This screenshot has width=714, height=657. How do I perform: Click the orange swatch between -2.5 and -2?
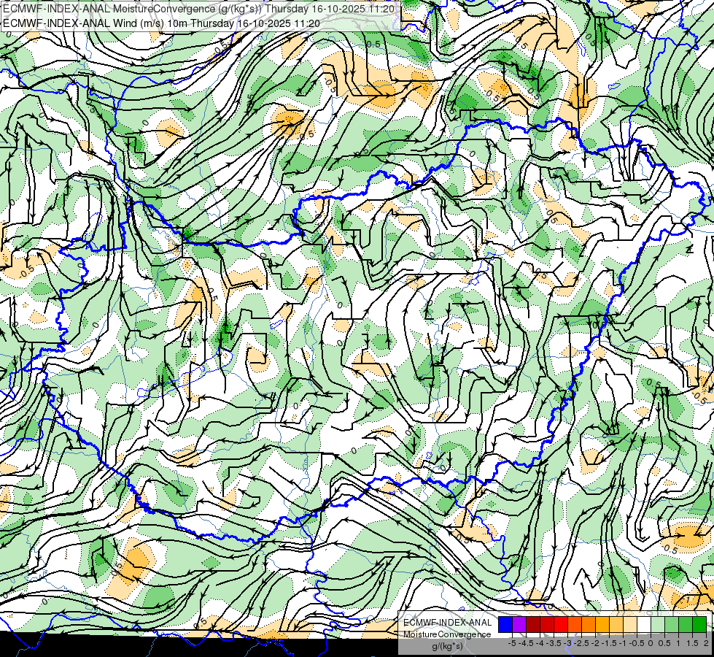pos(589,625)
